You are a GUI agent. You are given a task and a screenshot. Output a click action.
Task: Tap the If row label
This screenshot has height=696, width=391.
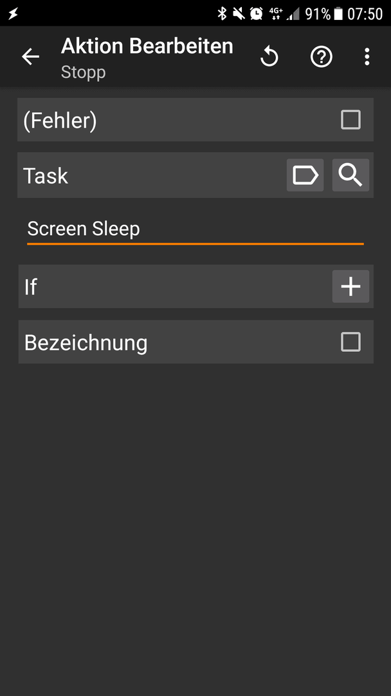tap(31, 287)
